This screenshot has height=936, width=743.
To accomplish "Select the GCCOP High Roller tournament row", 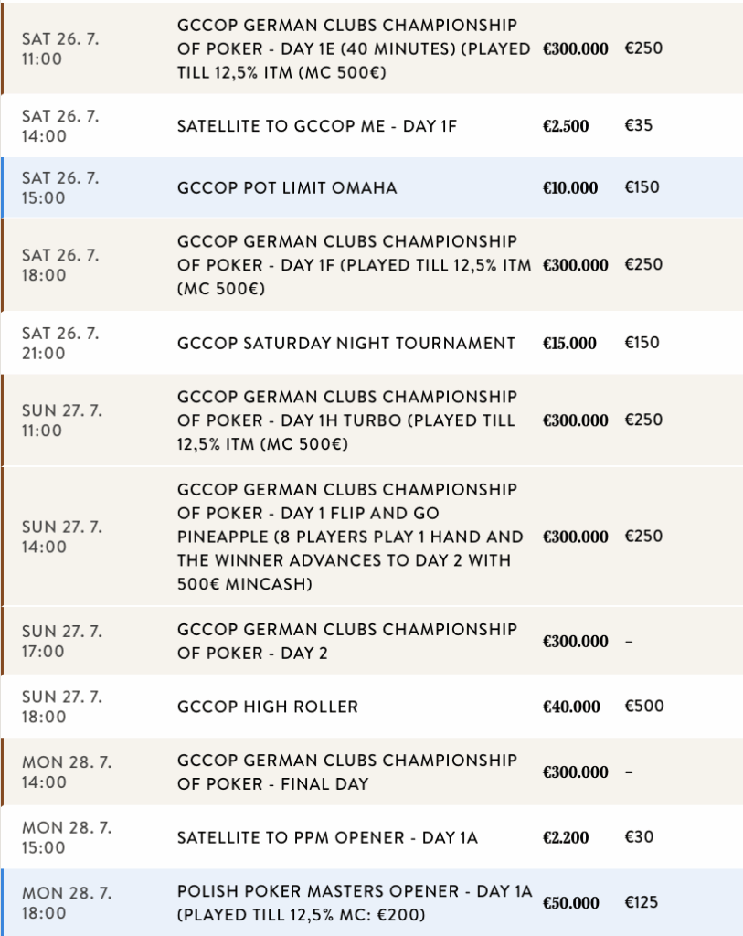I will click(268, 707).
